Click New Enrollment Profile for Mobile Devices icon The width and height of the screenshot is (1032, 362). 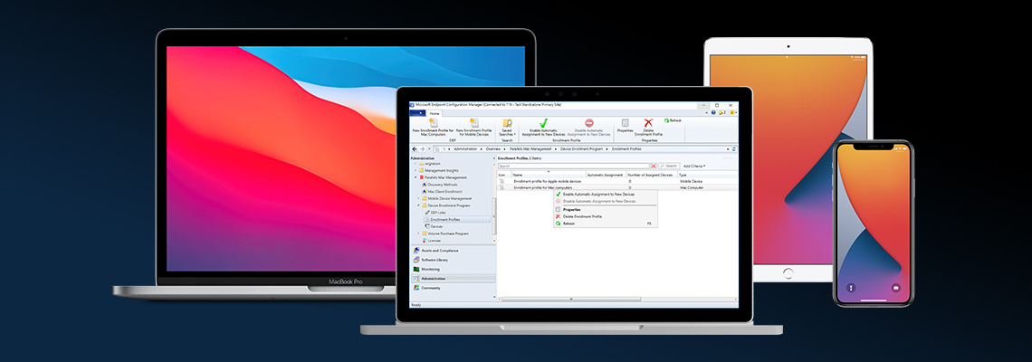point(473,123)
